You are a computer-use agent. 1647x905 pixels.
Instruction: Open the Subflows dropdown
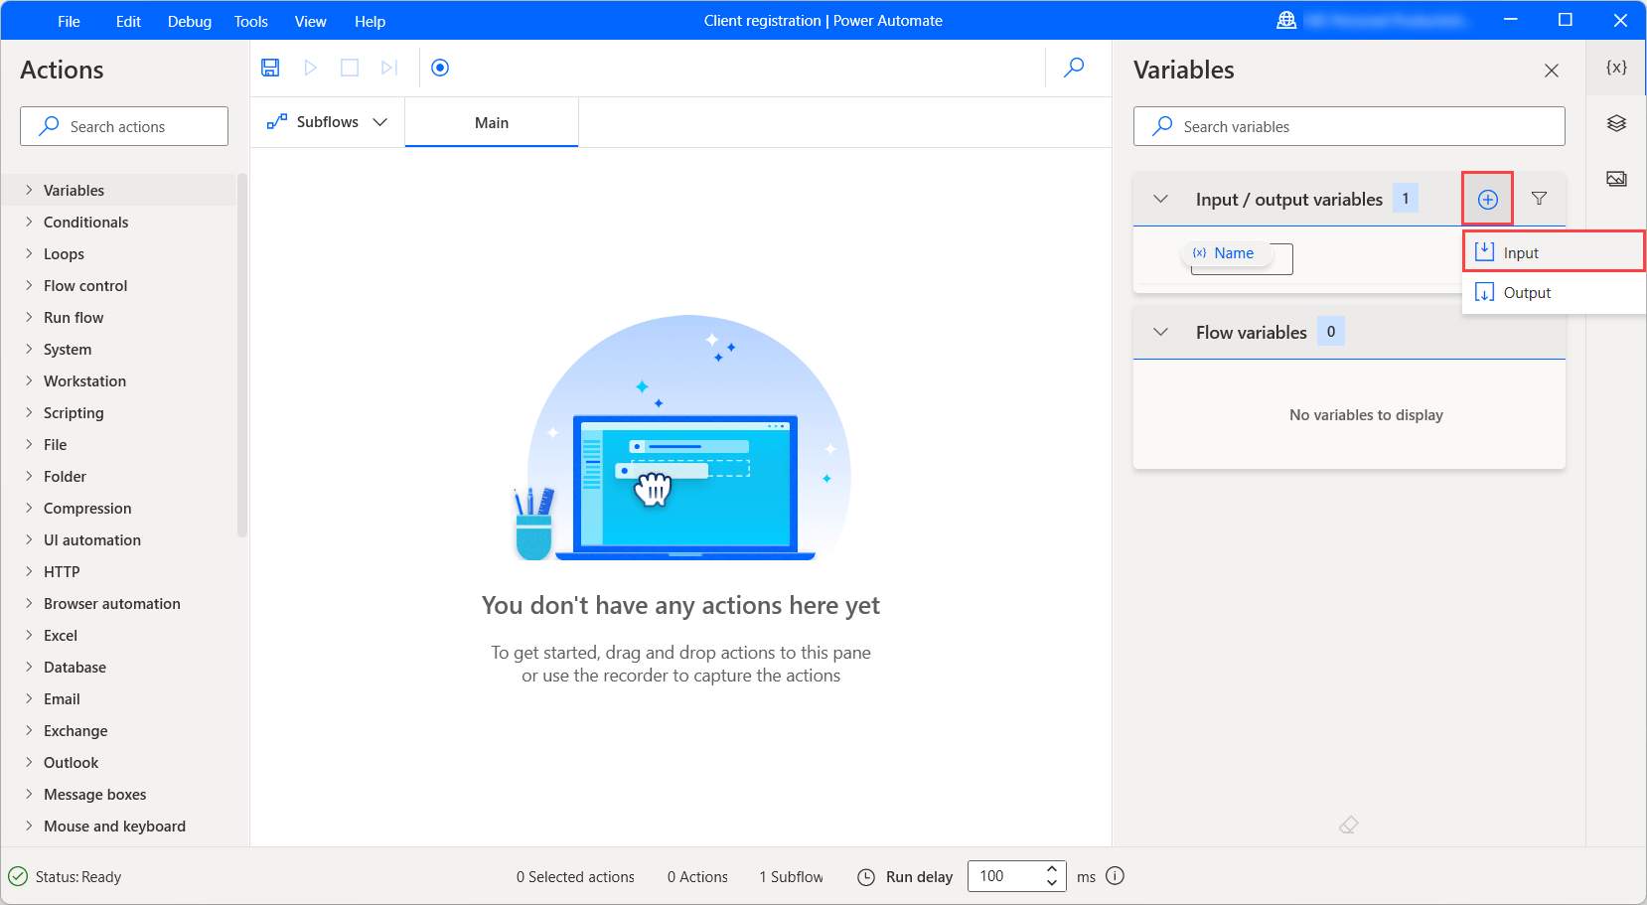click(x=380, y=121)
